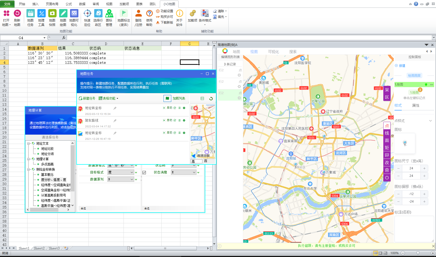Select the 面 (polygon) drawing tool on map
The height and width of the screenshot is (257, 436).
coord(387,140)
